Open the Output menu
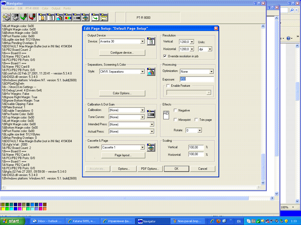The image size is (301, 225). click(x=56, y=8)
